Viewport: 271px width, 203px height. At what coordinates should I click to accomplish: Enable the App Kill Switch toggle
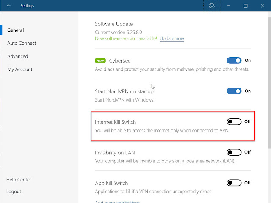tap(234, 183)
